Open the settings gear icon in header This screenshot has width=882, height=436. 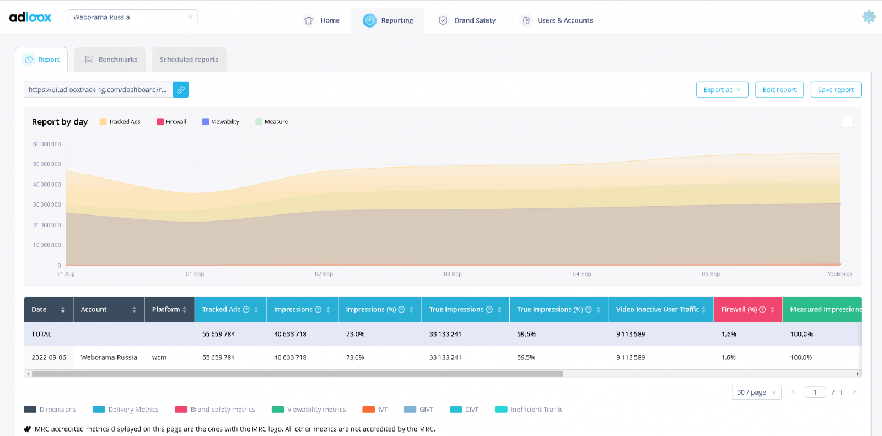(x=869, y=17)
